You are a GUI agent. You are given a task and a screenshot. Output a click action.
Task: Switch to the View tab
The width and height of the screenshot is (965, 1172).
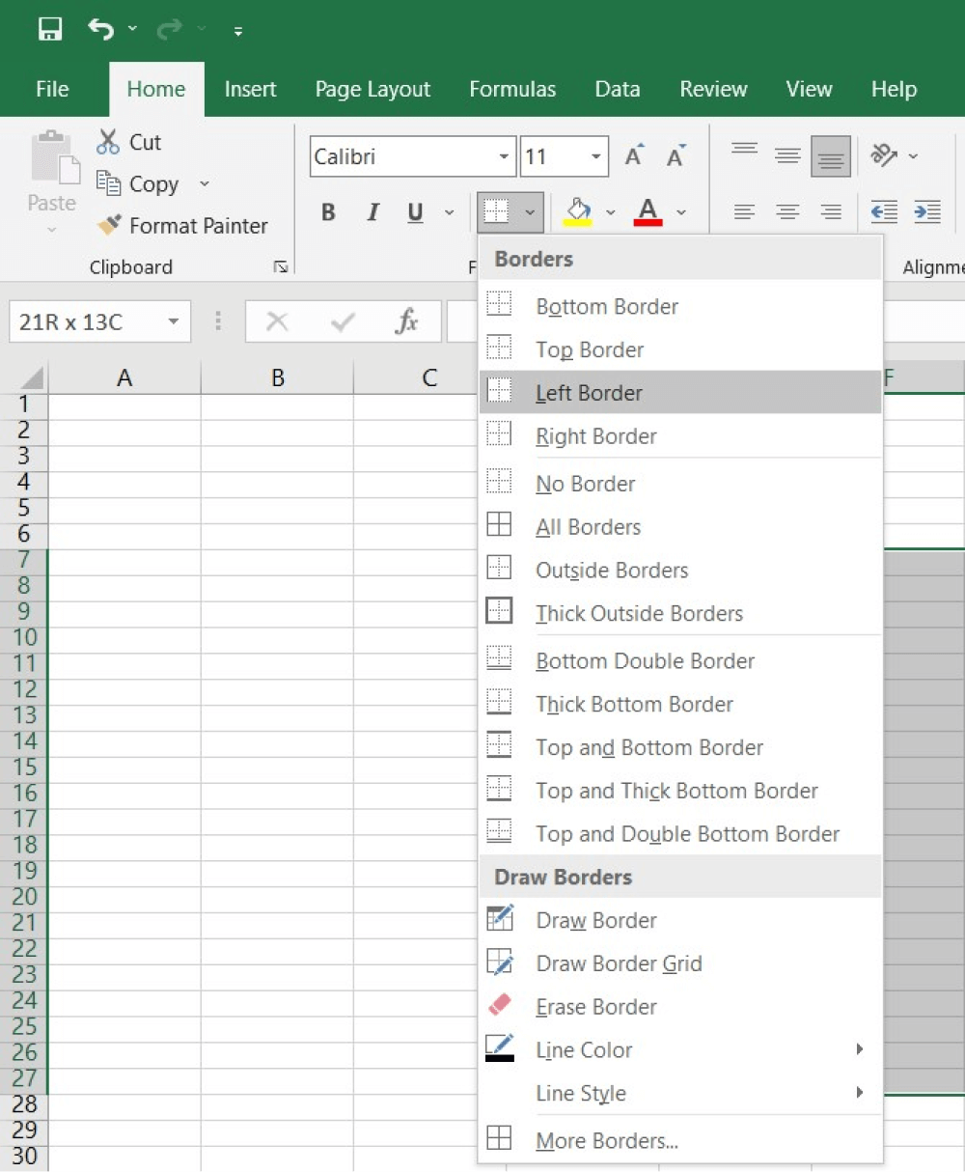(809, 89)
